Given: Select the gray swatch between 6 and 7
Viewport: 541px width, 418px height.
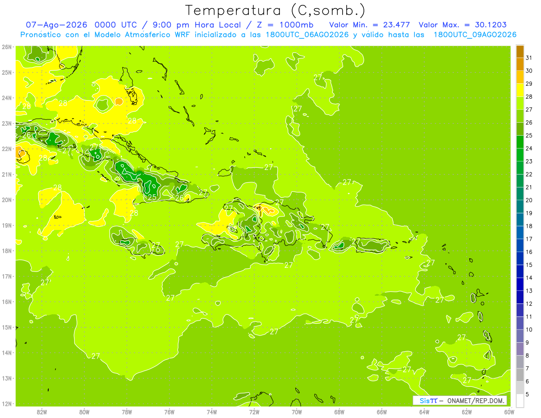Looking at the screenshot, I should 520,375.
